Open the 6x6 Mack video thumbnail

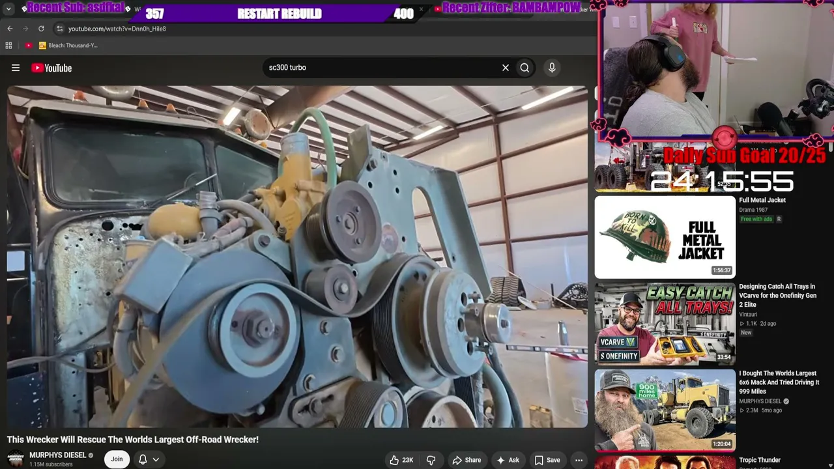(x=665, y=410)
